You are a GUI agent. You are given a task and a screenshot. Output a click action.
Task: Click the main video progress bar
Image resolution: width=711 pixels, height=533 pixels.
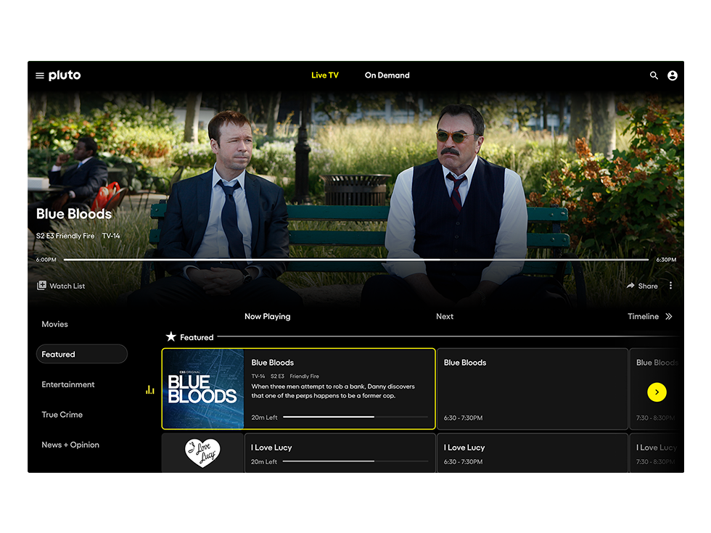click(356, 260)
